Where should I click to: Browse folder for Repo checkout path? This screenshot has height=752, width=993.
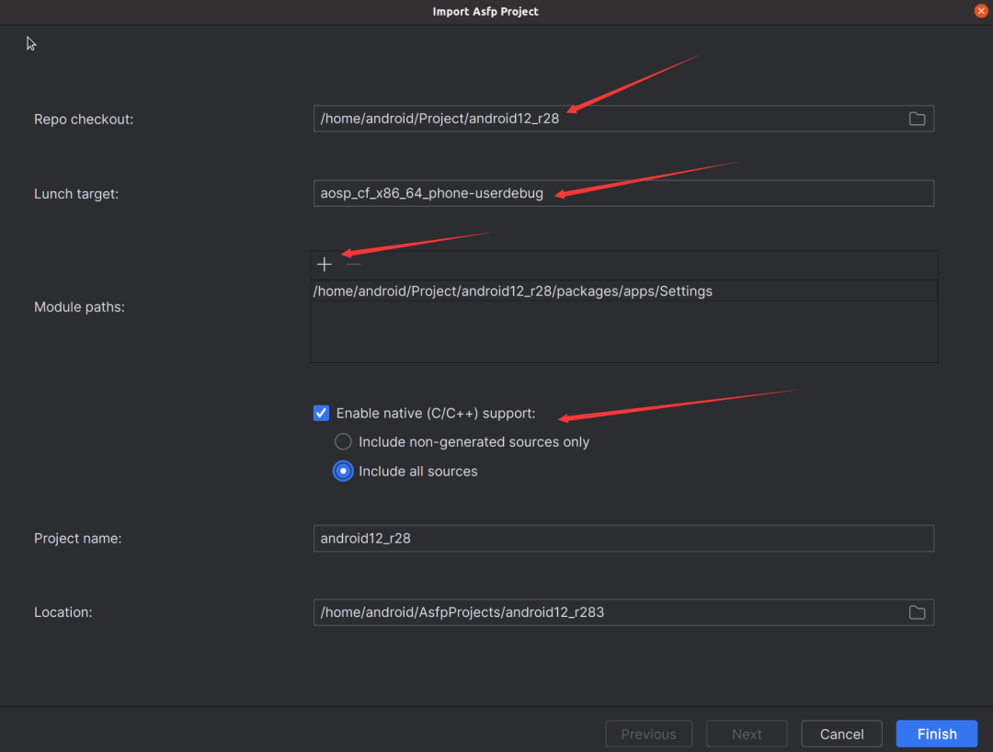(x=917, y=119)
